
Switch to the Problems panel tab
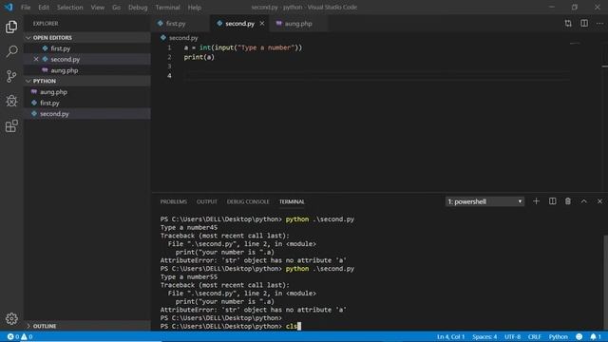click(x=173, y=201)
